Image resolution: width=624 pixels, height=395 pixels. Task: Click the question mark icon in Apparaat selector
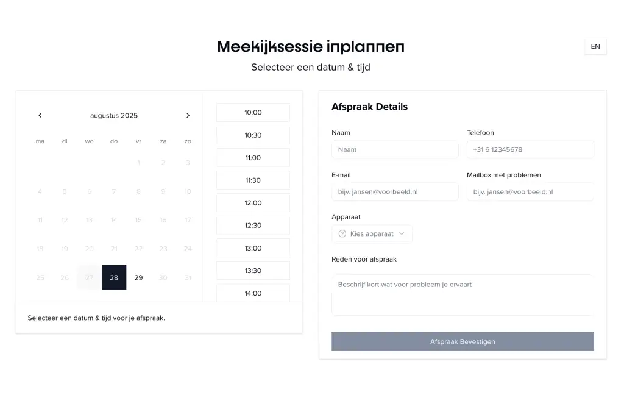(x=342, y=233)
